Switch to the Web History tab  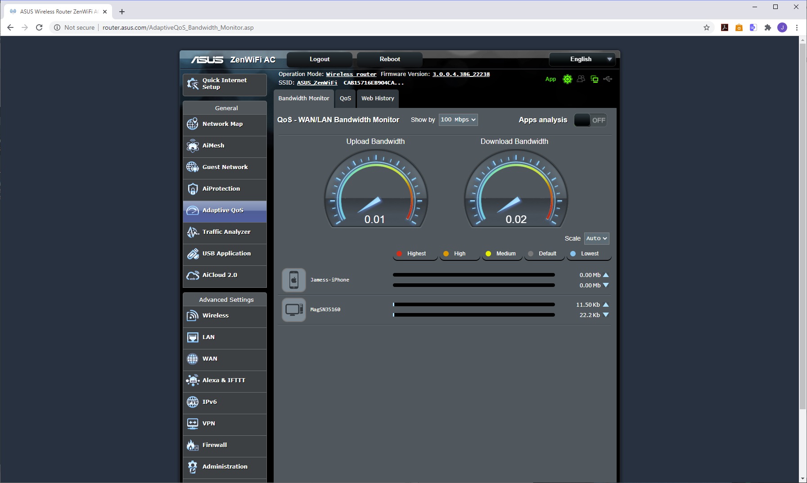[x=378, y=98]
